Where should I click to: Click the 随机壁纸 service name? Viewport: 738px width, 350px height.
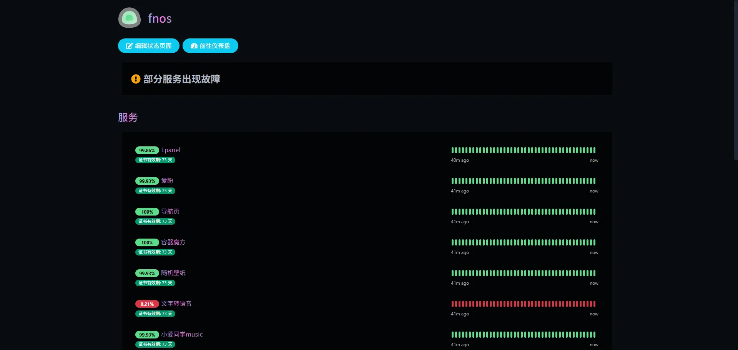tap(173, 273)
